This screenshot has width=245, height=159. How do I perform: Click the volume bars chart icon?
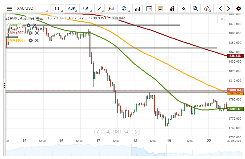(x=137, y=9)
